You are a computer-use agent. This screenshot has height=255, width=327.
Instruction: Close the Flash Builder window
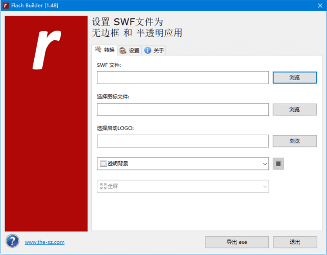[315, 6]
